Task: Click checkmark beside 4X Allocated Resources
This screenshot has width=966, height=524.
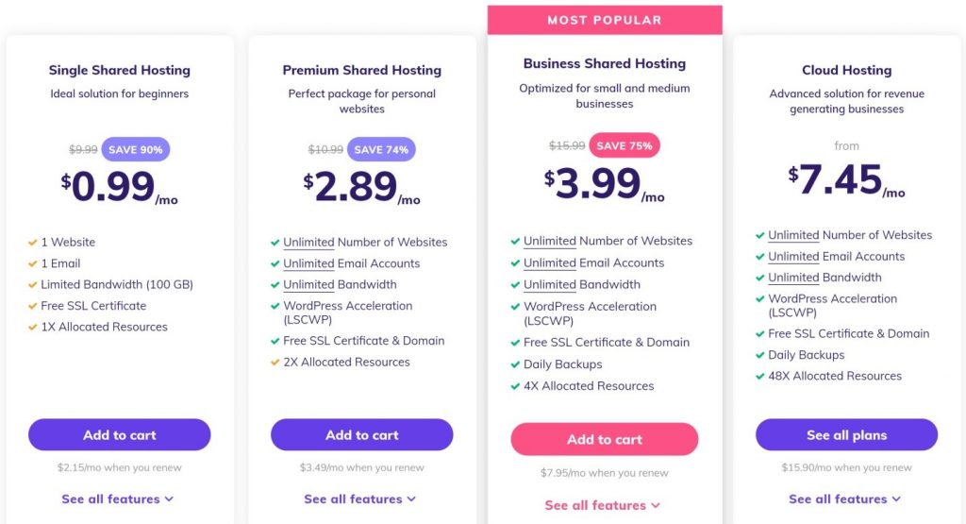Action: [516, 386]
